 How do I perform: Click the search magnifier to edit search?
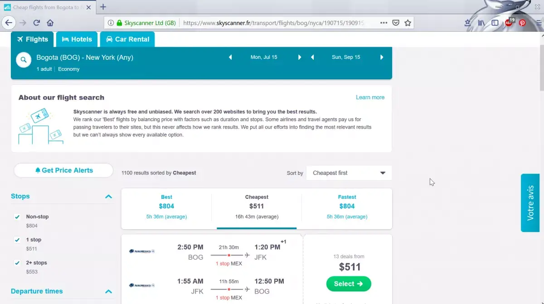(24, 60)
